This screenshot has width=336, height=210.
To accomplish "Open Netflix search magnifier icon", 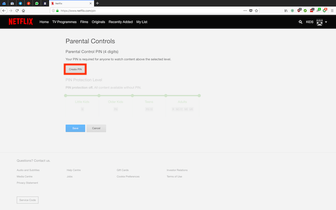I will coord(300,22).
